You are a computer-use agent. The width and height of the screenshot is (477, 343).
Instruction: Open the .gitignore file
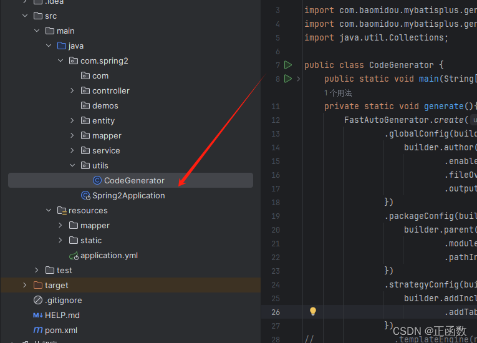pos(63,301)
